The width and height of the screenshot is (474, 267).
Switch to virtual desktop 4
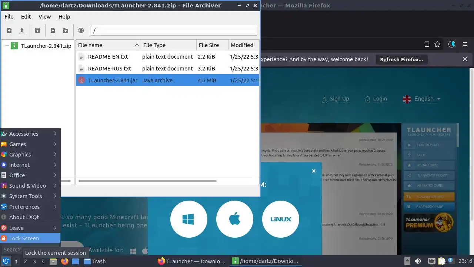click(43, 261)
